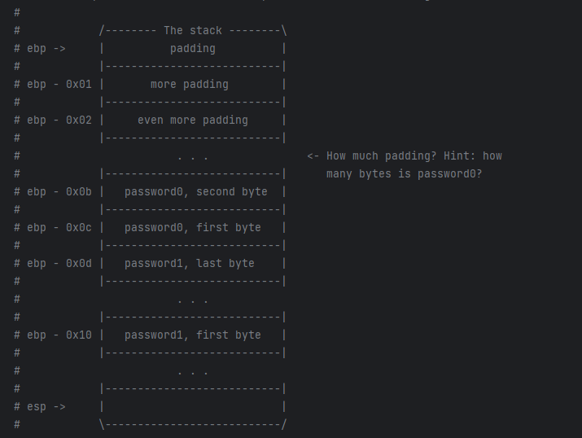Select the 'ebp - 0x01' offset label

59,84
